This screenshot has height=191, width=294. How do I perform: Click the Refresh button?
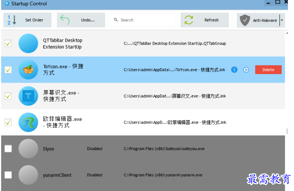(205, 20)
